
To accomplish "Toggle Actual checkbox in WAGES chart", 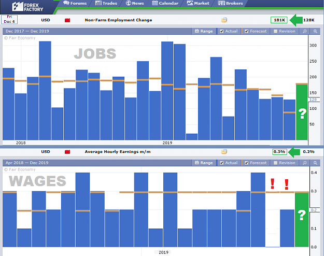I will [x=222, y=163].
